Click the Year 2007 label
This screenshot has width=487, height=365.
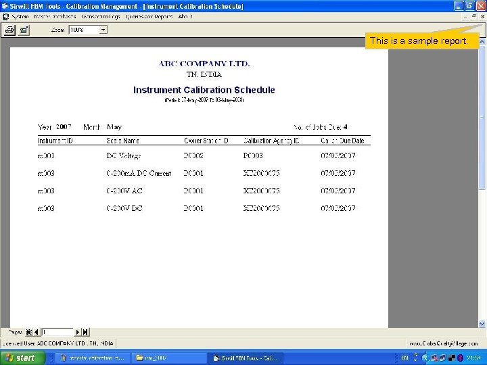(x=55, y=127)
